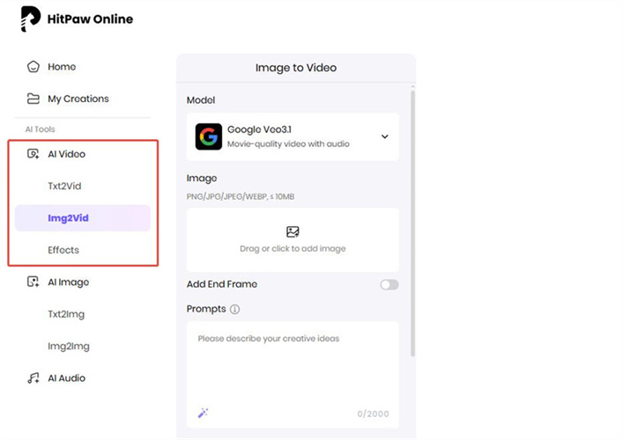Click the HitPaw Online title text
The height and width of the screenshot is (440, 623).
click(x=90, y=19)
